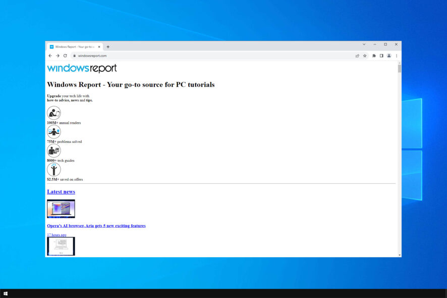Open the Extensions puzzle icon
447x298 pixels.
point(374,56)
